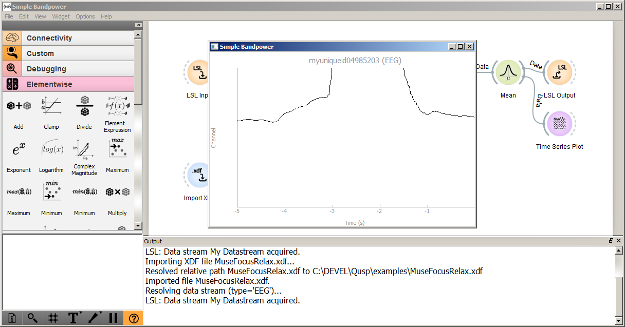Expand the Connectivity category
The image size is (625, 327).
[x=68, y=38]
